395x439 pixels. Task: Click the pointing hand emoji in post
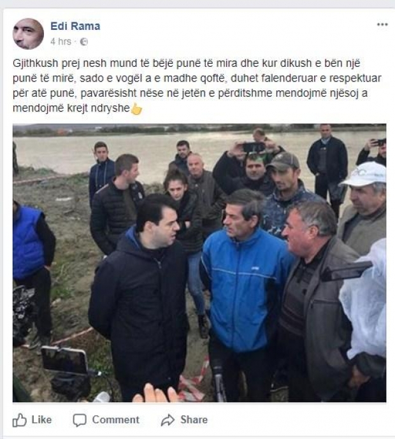coord(136,108)
